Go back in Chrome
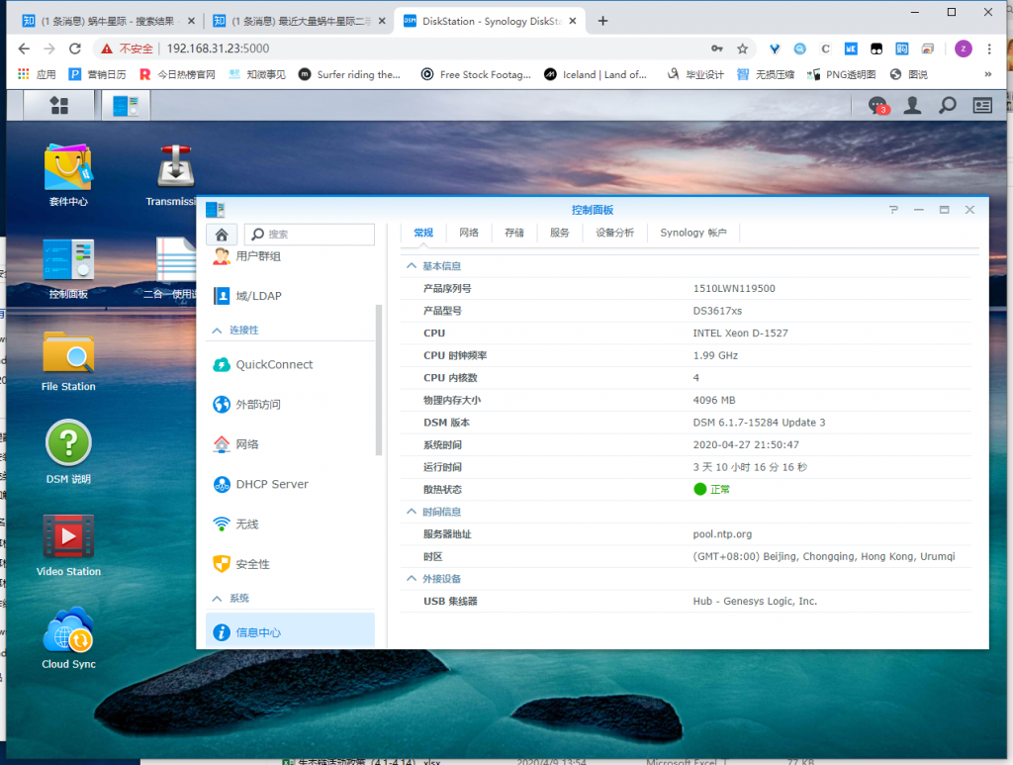This screenshot has width=1013, height=765. coord(24,48)
